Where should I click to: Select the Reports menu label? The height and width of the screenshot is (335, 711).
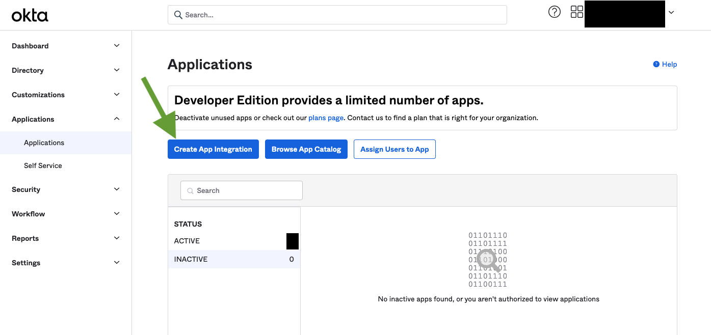pyautogui.click(x=25, y=238)
